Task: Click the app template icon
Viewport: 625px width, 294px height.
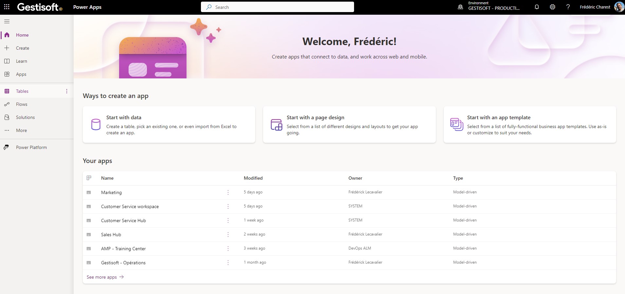Action: [457, 124]
